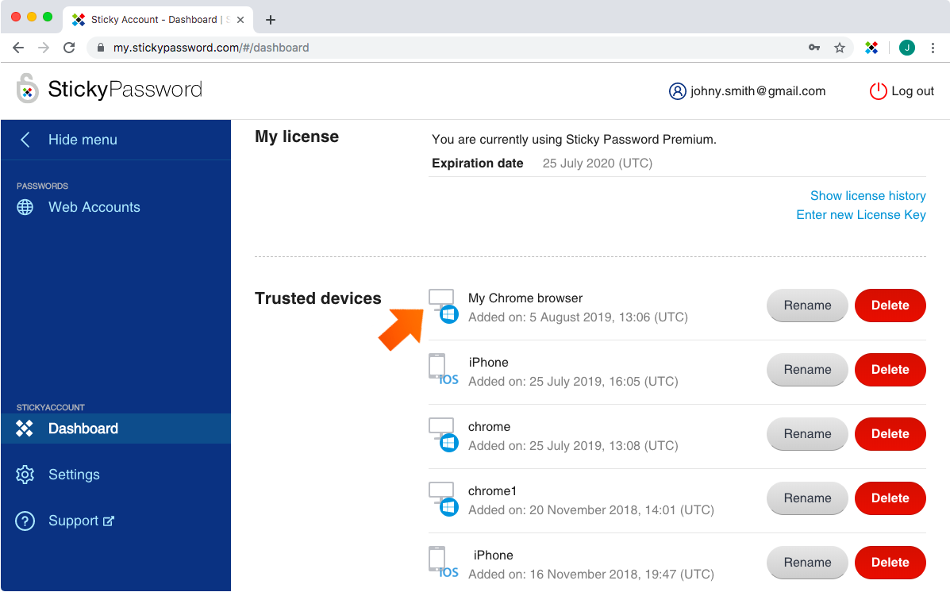Open Chrome's saved passwords key icon
Viewport: 950px width, 592px height.
click(813, 48)
